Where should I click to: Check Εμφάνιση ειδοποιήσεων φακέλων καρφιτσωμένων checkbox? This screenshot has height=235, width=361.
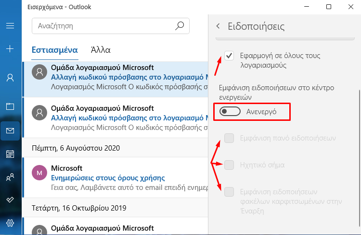[229, 192]
